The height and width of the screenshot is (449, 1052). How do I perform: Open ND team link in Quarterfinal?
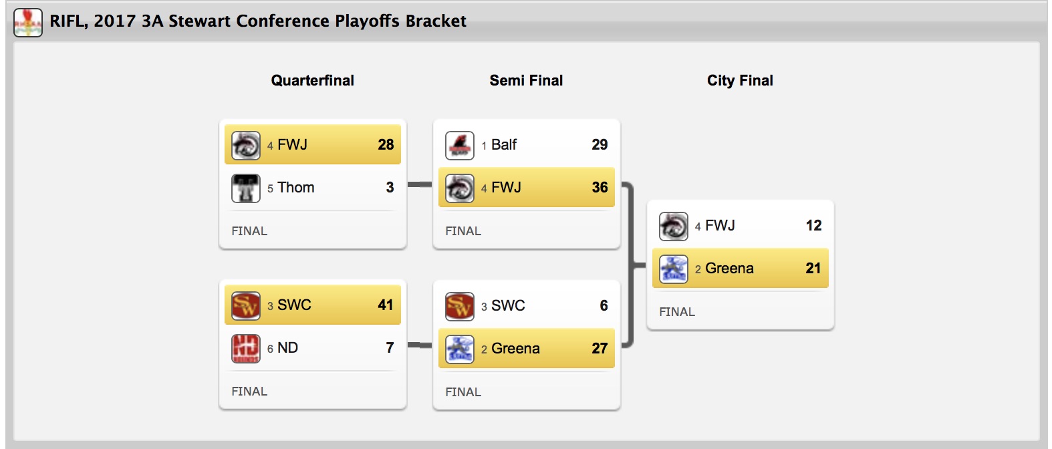coord(287,348)
